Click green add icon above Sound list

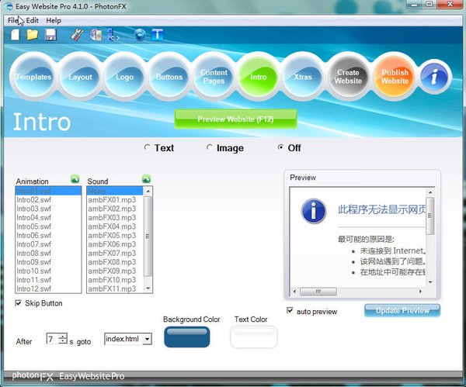pos(147,179)
